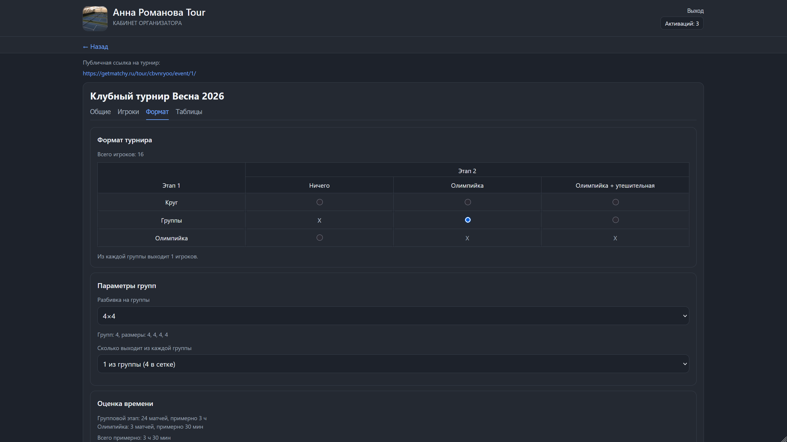Screen dimensions: 787x442
Task: Expand the '1 из группы' dropdown
Action: pos(393,364)
